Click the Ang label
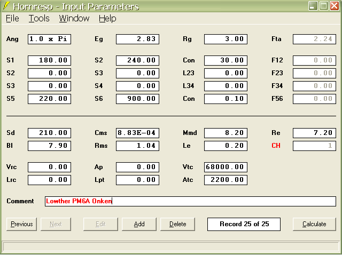The height and width of the screenshot is (255, 342). tap(12, 39)
